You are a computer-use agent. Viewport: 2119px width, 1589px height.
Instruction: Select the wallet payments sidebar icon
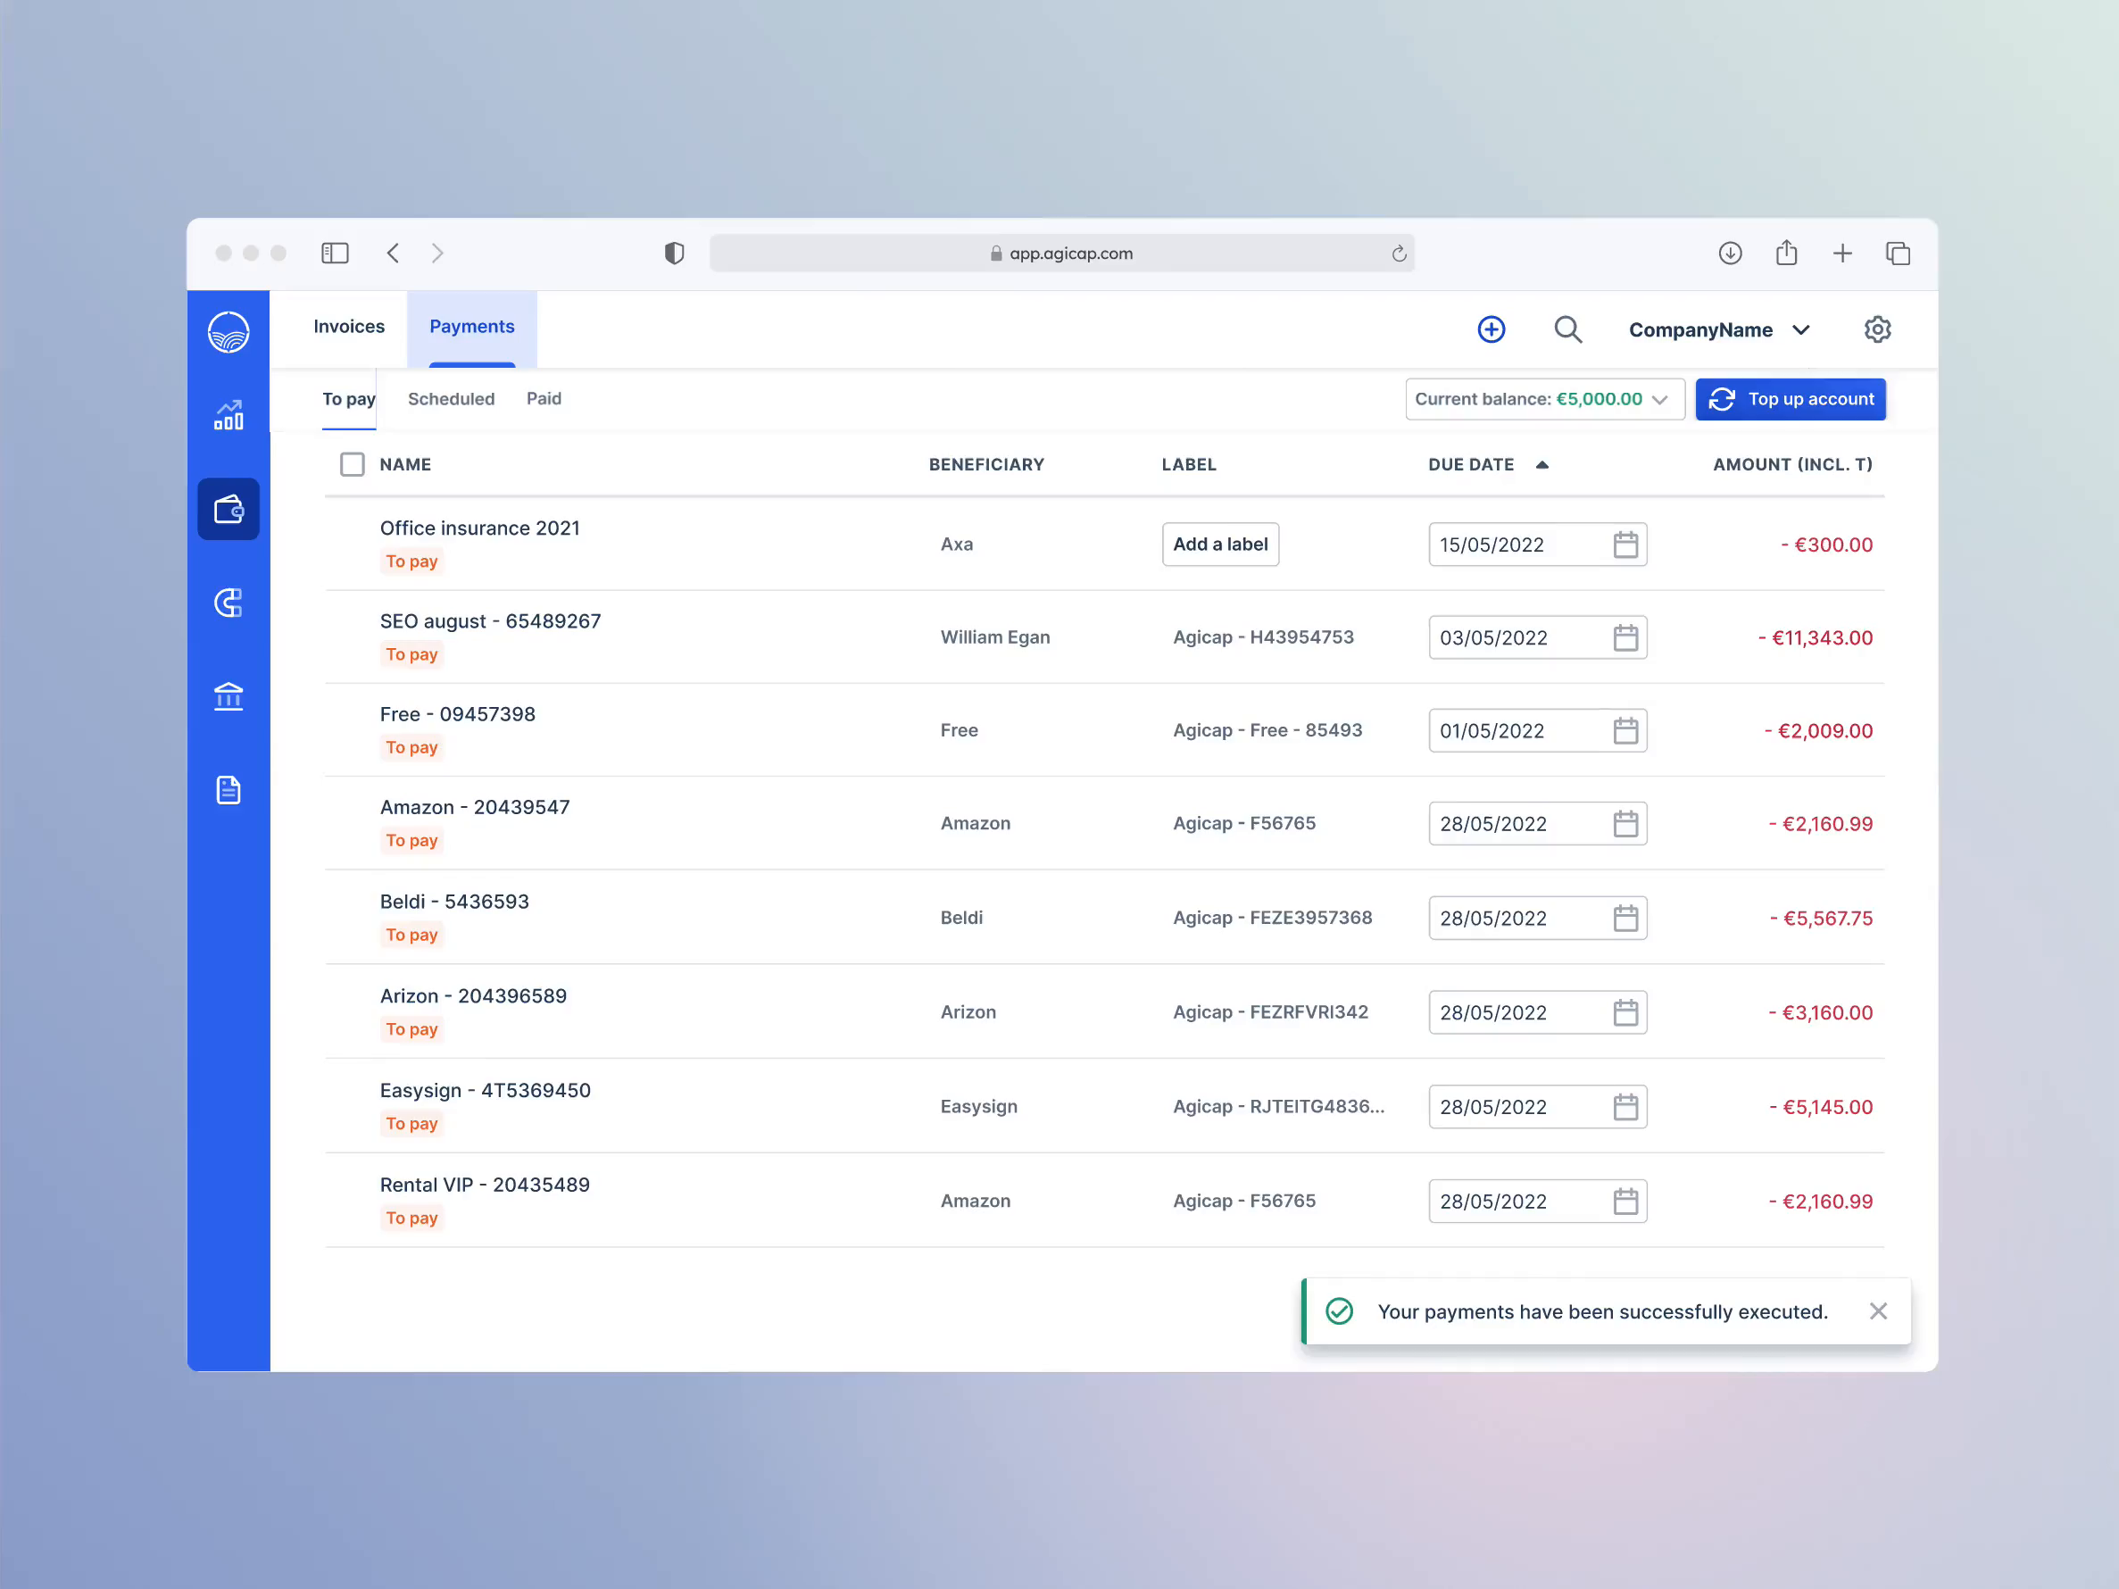(x=228, y=509)
